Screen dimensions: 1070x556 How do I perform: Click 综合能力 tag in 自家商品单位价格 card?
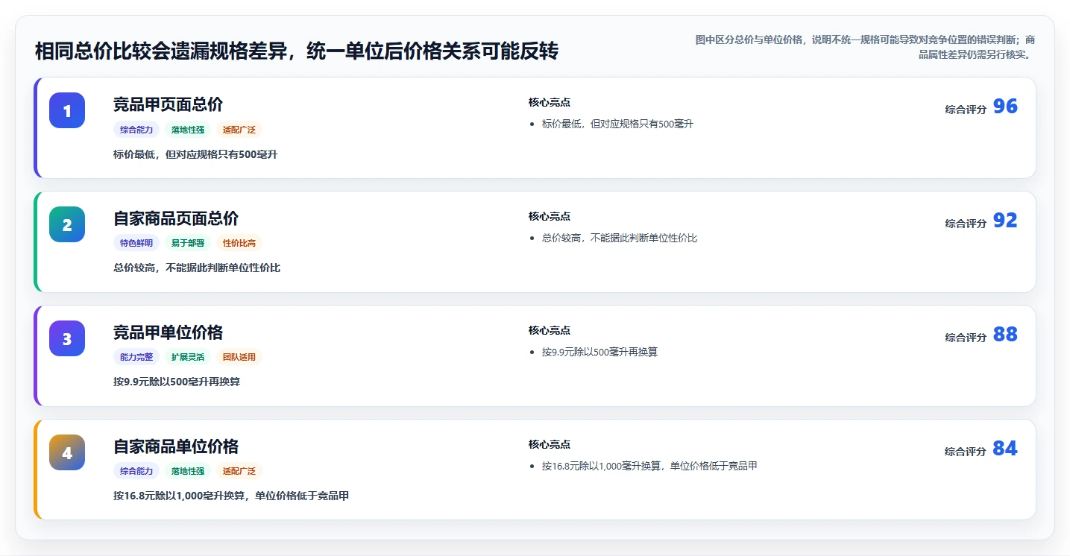136,471
